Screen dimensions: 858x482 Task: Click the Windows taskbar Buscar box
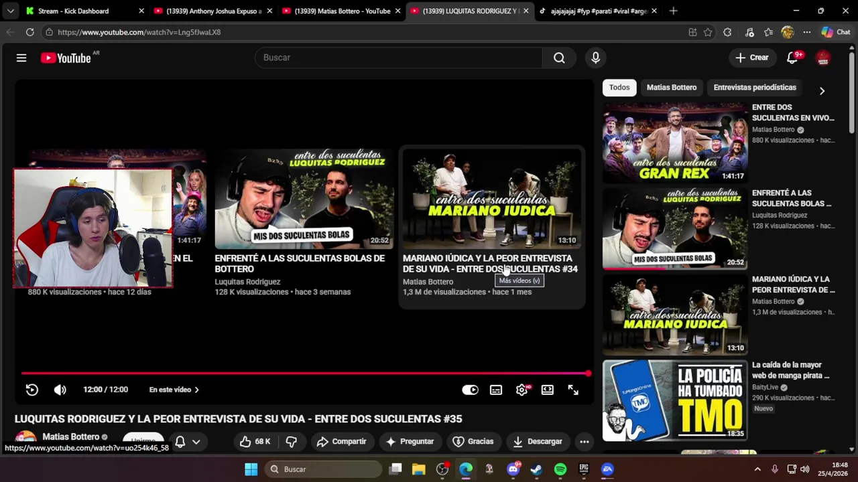323,469
